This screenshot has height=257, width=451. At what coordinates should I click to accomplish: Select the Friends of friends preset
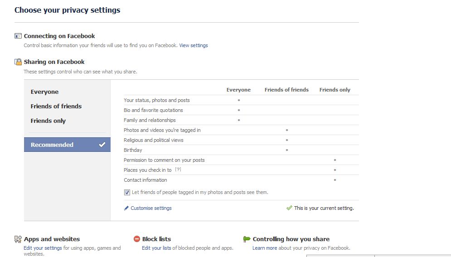(x=56, y=107)
